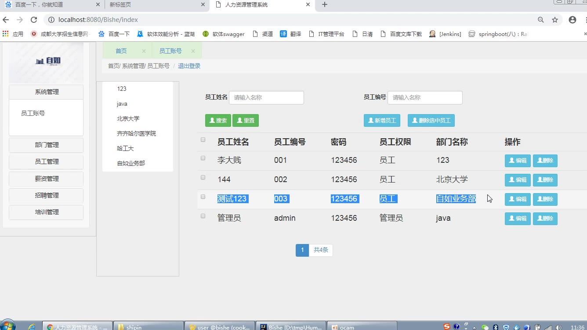The height and width of the screenshot is (330, 587).
Task: Switch to the 首页 page tab
Action: 121,51
